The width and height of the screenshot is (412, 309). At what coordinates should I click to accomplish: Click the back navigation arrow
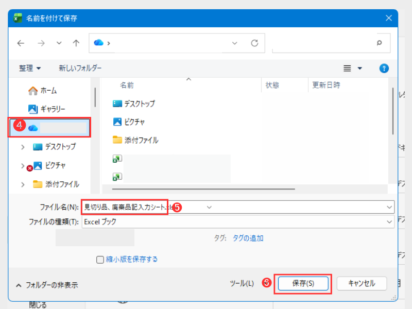[x=21, y=43]
